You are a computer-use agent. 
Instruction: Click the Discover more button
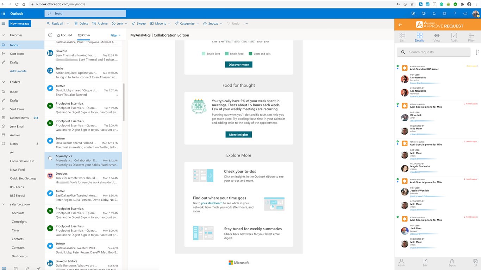[239, 65]
